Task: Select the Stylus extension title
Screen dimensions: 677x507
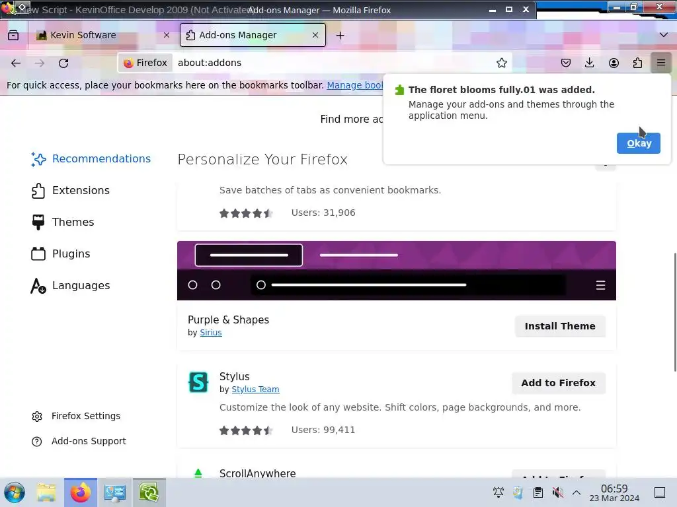Action: click(235, 376)
